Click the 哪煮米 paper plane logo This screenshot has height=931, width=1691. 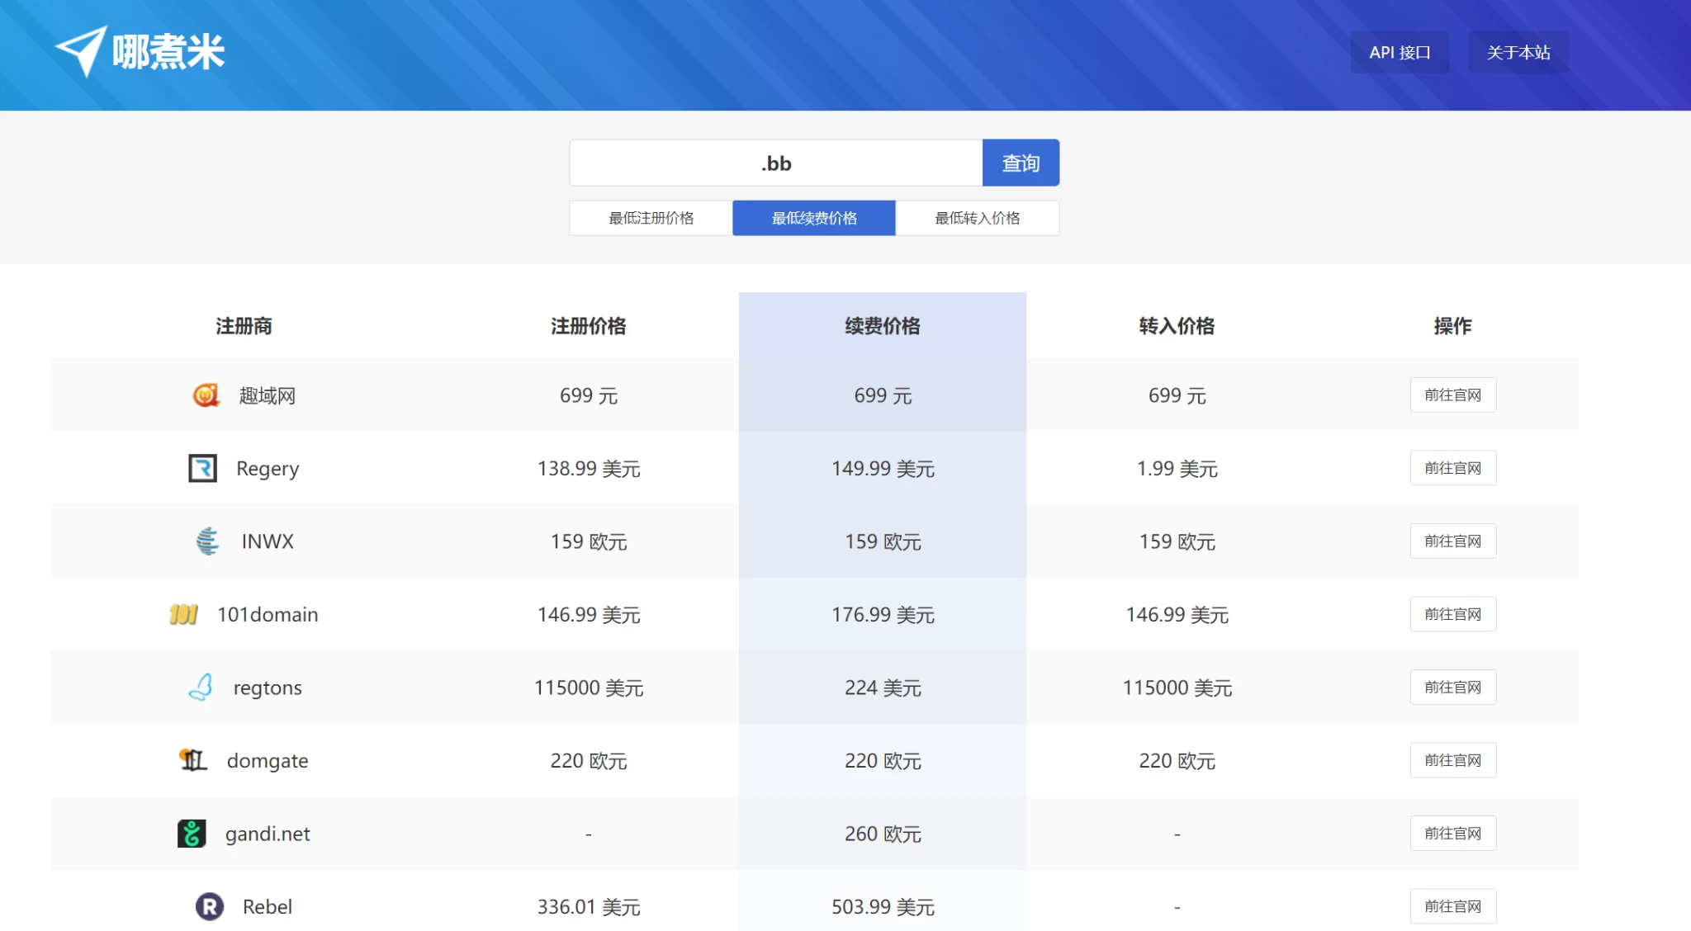(x=81, y=51)
